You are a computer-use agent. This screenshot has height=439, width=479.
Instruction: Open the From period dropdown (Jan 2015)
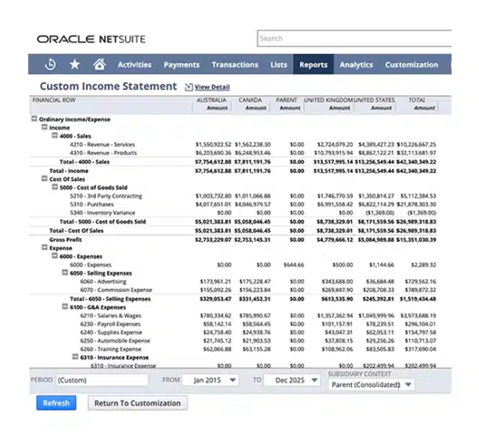click(x=210, y=380)
